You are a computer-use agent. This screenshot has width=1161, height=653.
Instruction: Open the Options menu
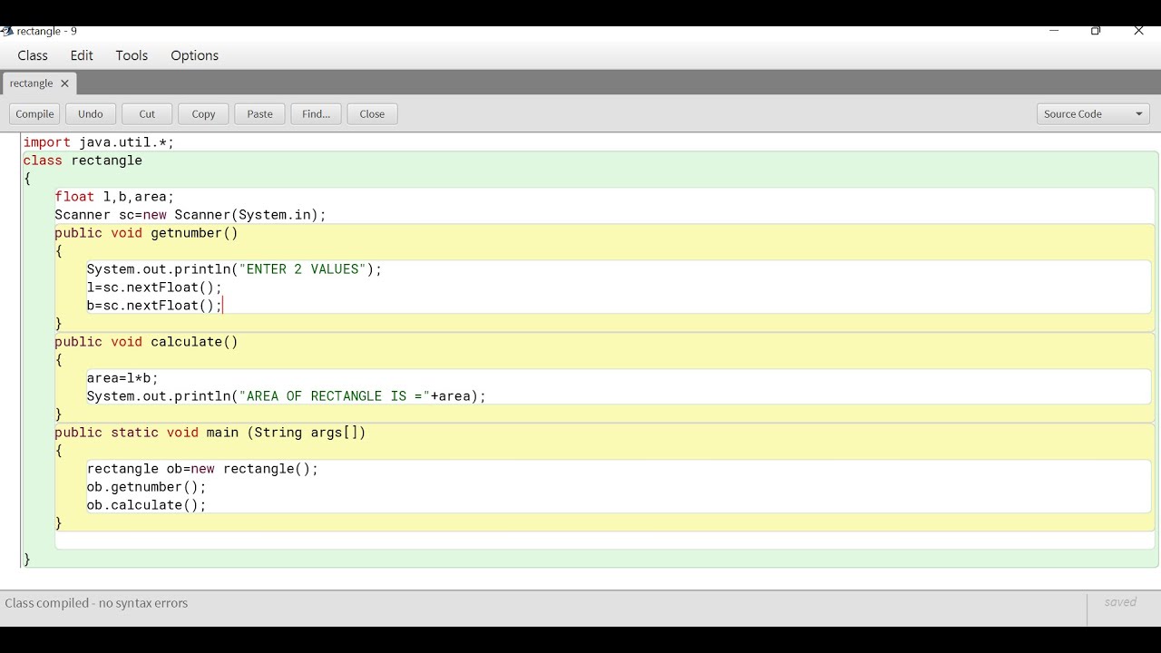(x=194, y=55)
